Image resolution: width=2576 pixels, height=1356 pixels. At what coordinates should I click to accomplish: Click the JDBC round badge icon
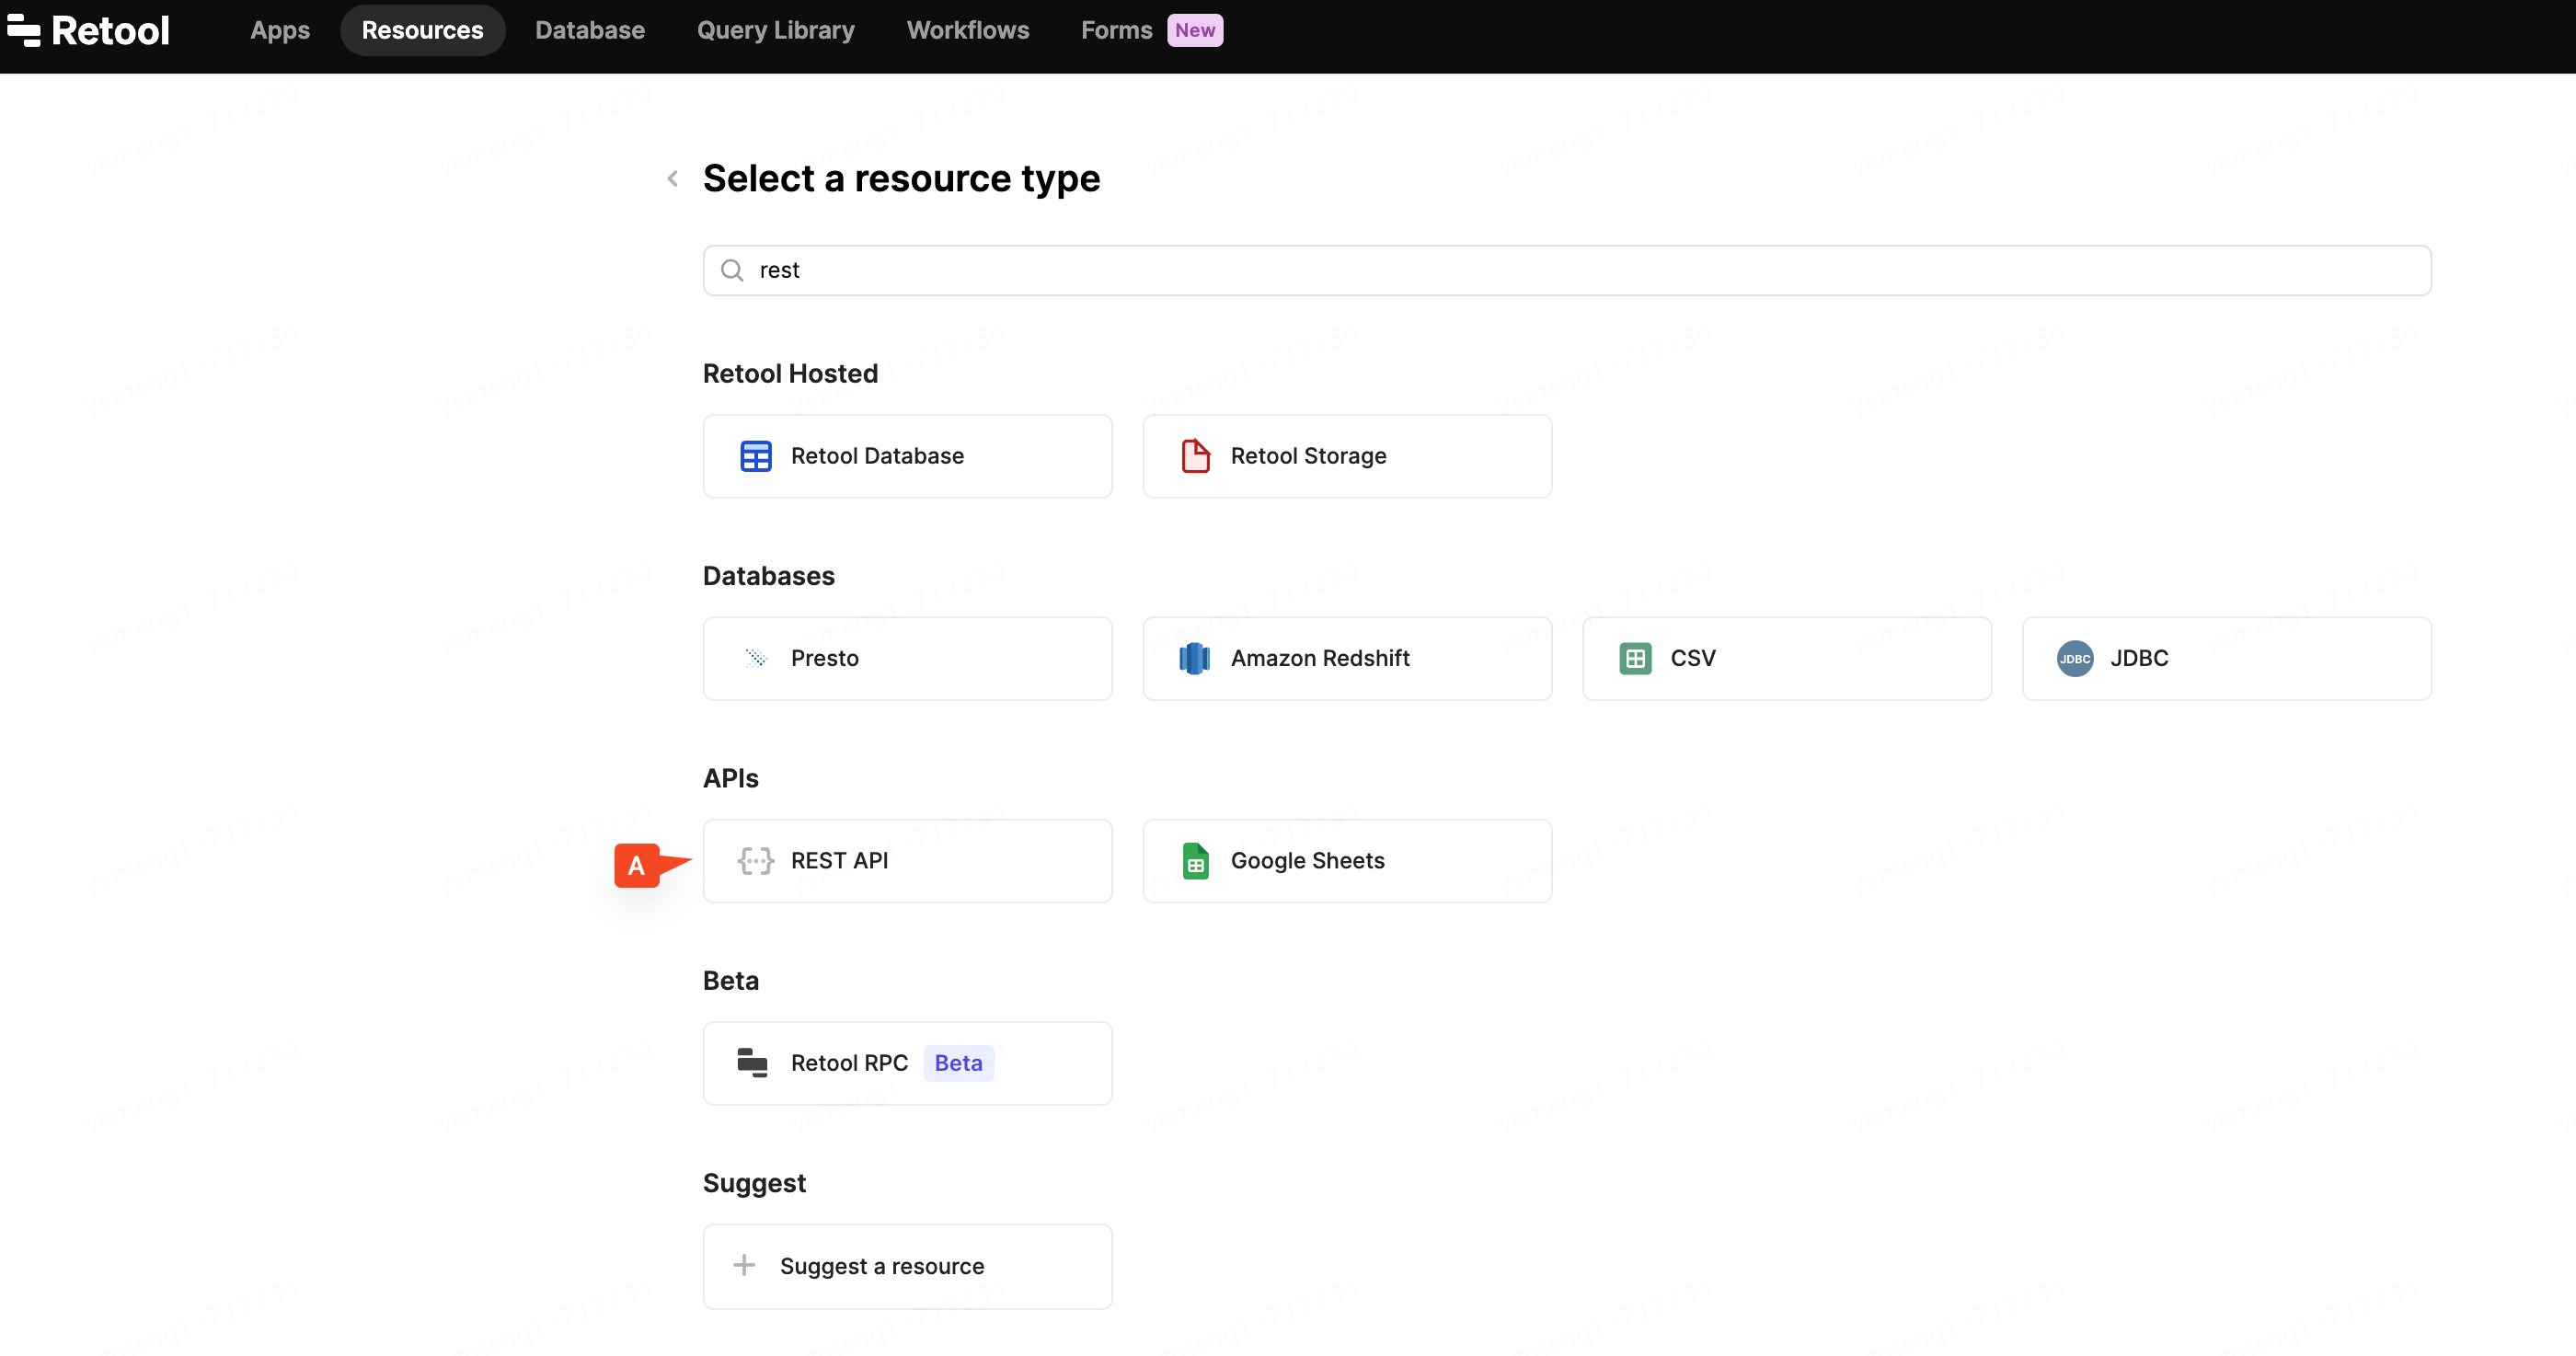(2075, 658)
